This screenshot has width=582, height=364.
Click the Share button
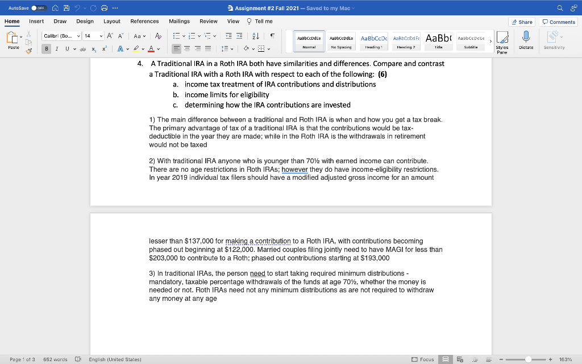[521, 21]
